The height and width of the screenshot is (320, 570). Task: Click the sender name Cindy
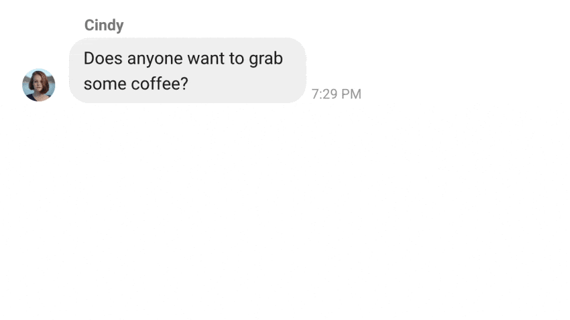(x=104, y=25)
